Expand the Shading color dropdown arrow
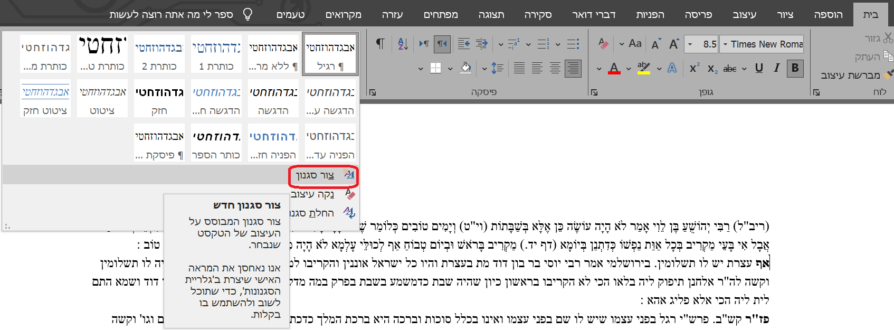The width and height of the screenshot is (894, 330). point(450,69)
